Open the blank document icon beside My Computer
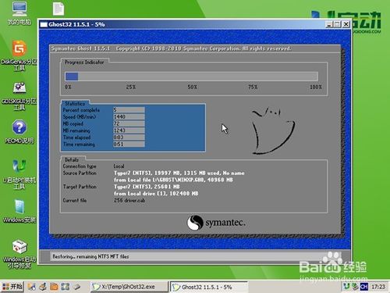This screenshot has height=293, width=390. 58,9
